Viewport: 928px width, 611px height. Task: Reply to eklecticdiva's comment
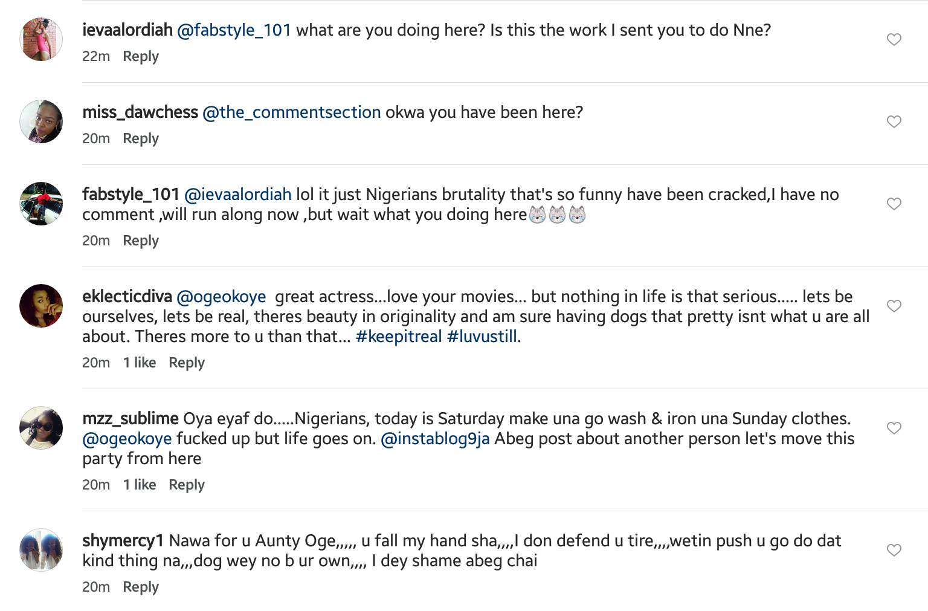pos(187,363)
